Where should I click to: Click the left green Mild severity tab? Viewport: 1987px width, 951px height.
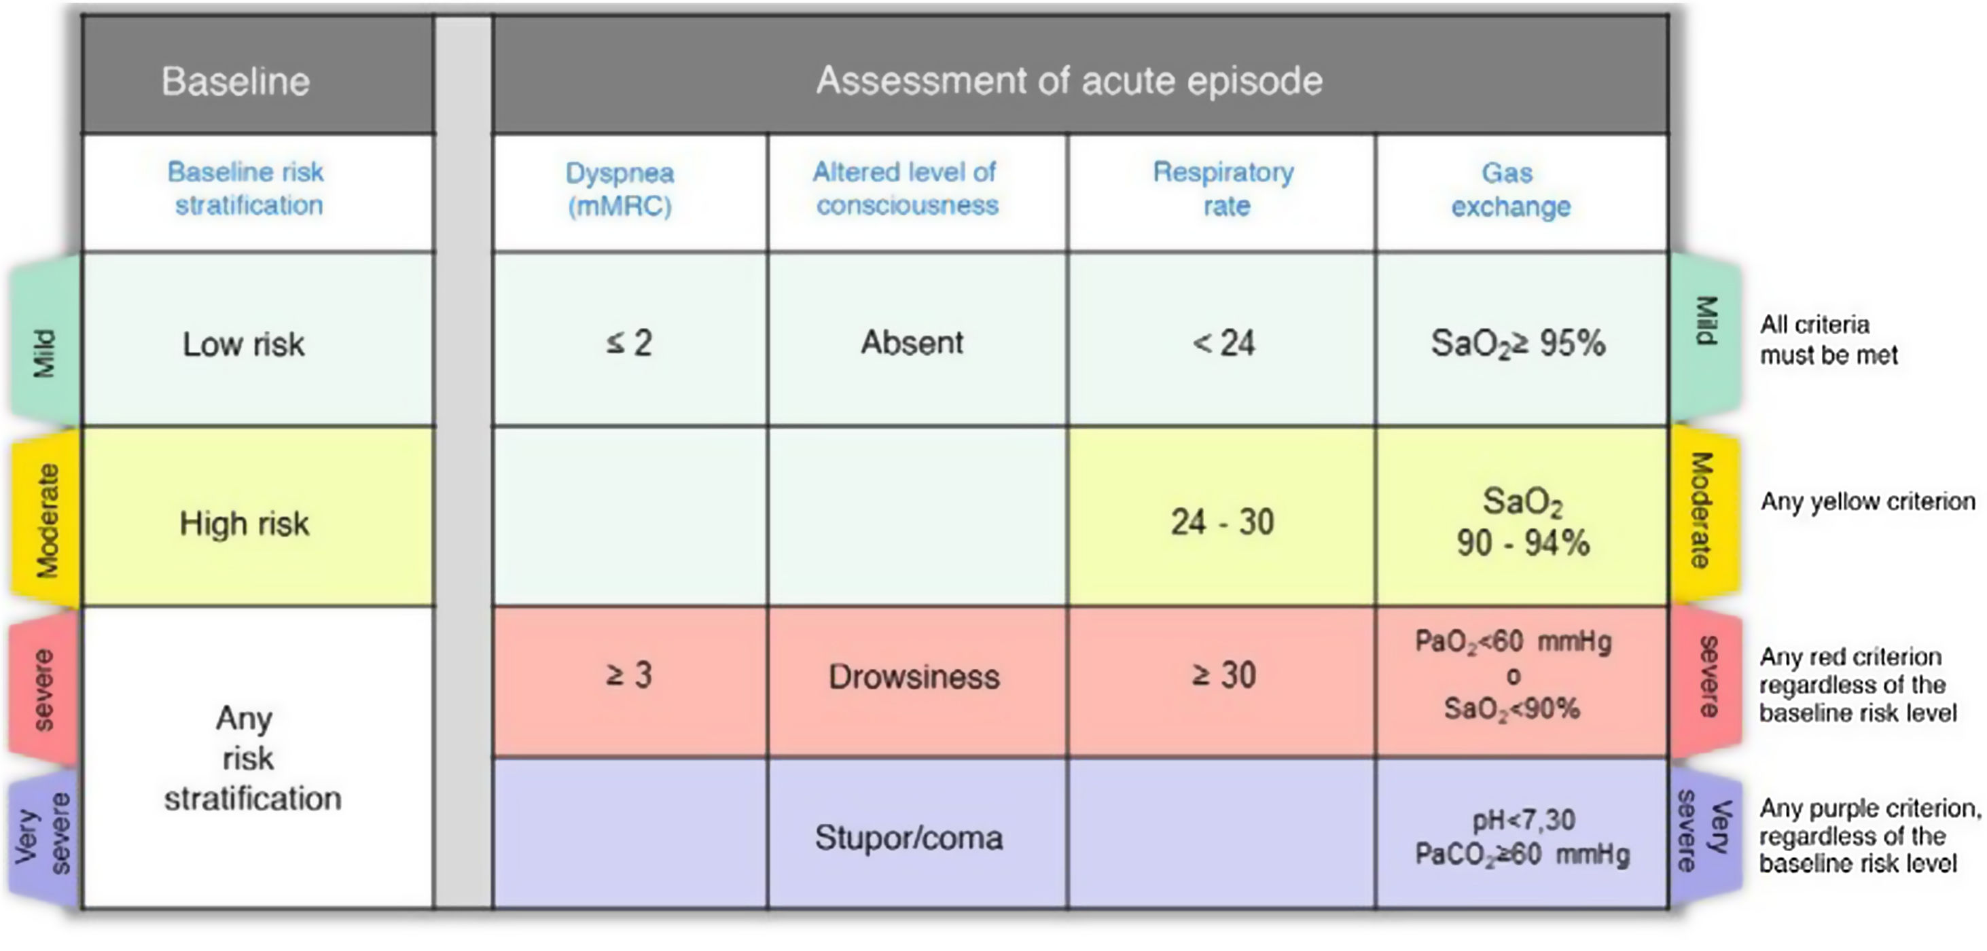[x=45, y=343]
